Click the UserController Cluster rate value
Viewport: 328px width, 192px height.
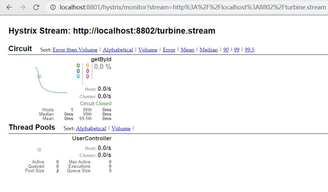[x=105, y=155]
